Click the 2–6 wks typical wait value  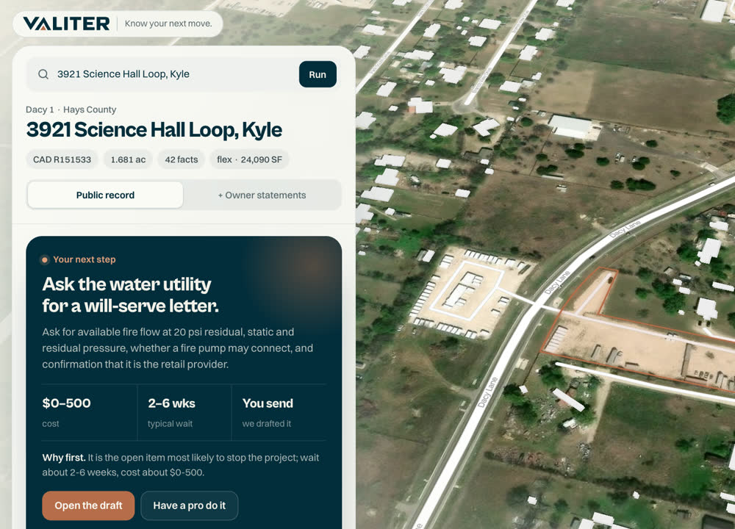point(171,403)
